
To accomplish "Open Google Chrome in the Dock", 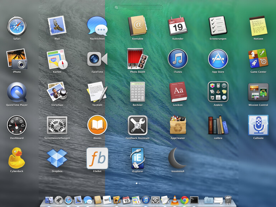I will click(184, 200).
